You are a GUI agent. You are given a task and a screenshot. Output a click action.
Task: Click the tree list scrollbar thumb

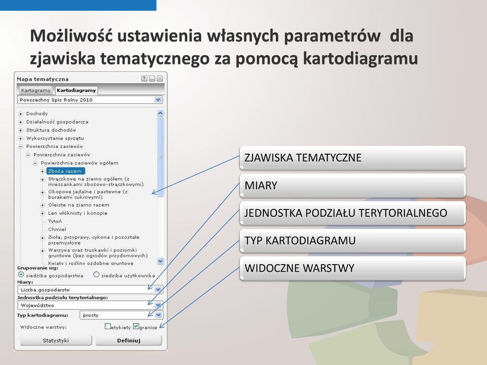pyautogui.click(x=160, y=157)
